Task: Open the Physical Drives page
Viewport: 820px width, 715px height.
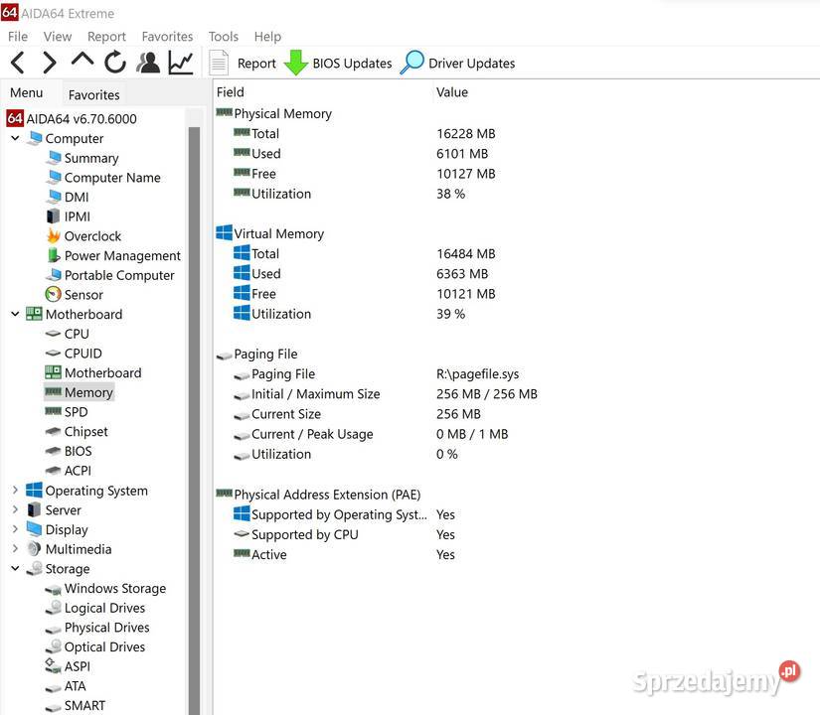Action: point(106,628)
